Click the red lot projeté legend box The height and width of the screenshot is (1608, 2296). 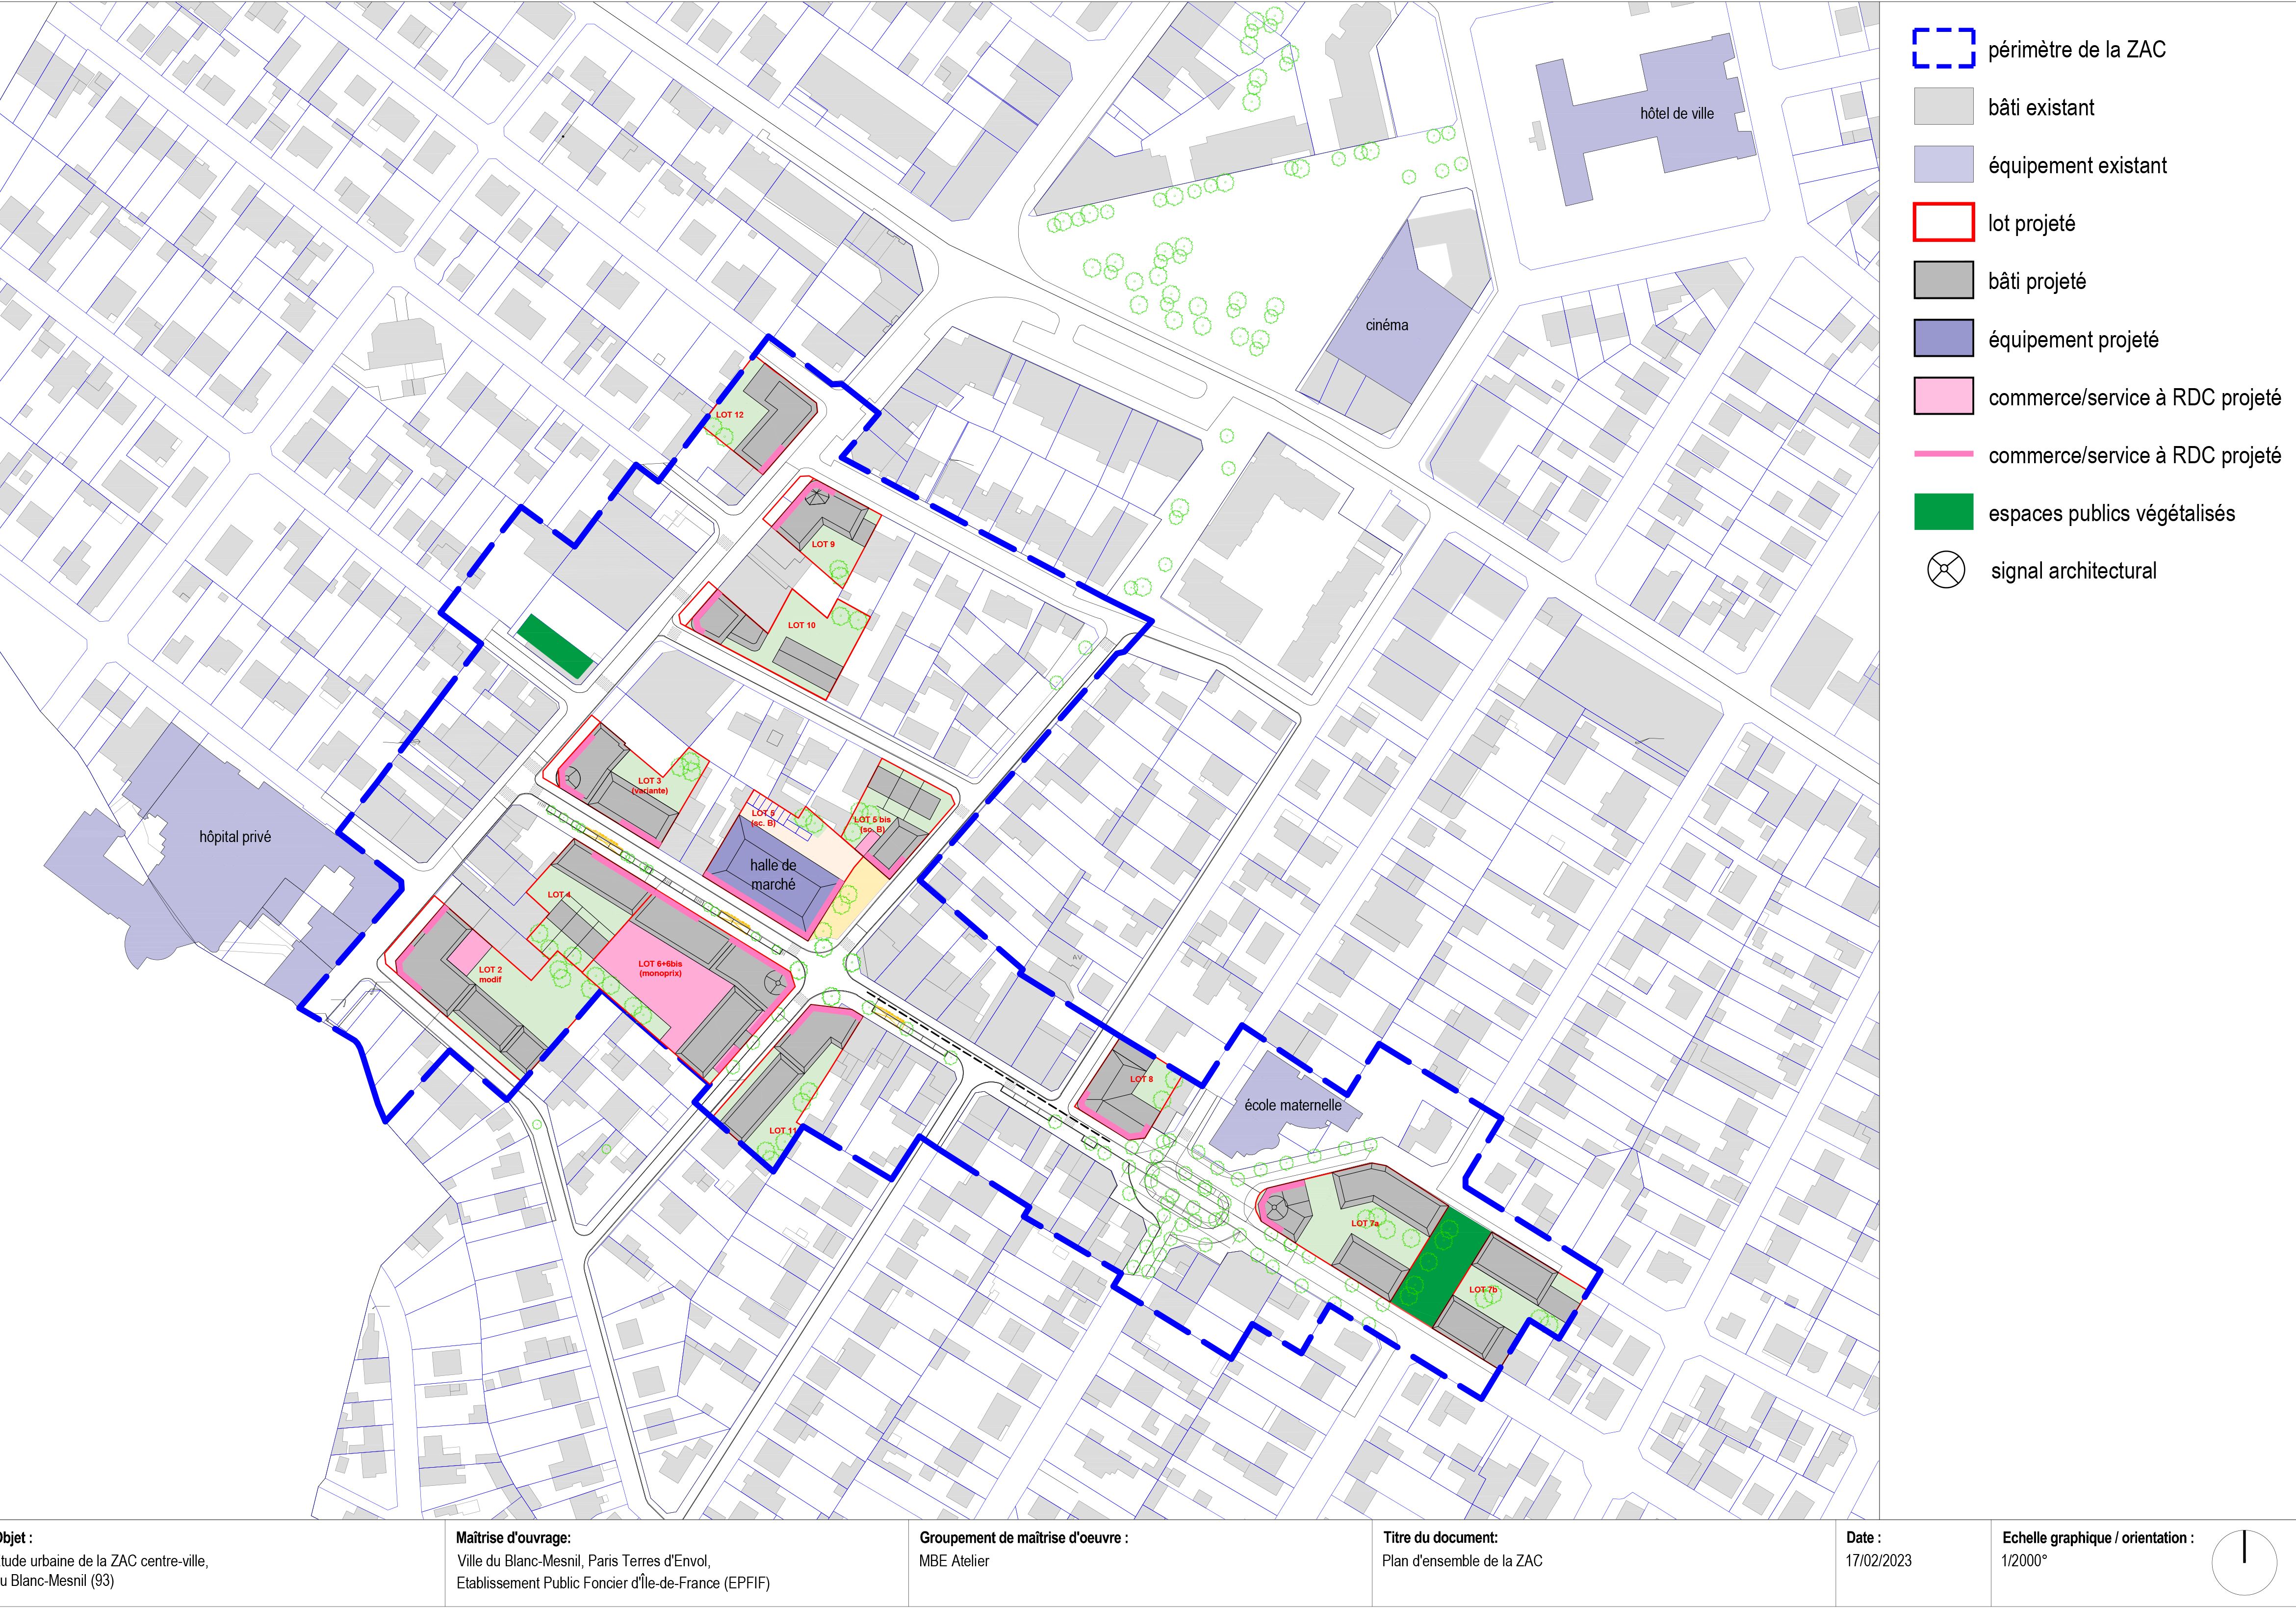(x=1943, y=222)
